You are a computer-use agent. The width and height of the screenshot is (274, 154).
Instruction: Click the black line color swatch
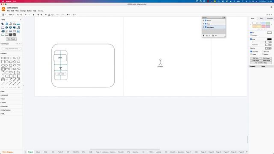tap(269, 39)
